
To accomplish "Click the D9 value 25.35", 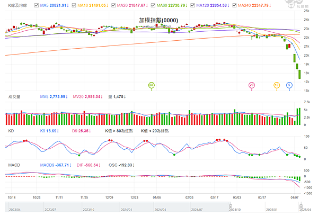I will [83, 131].
